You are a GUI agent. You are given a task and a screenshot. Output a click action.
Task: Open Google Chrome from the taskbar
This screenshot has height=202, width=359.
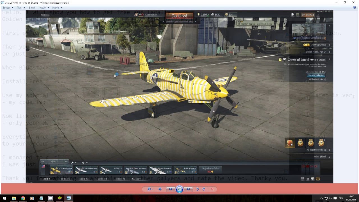pyautogui.click(x=23, y=198)
